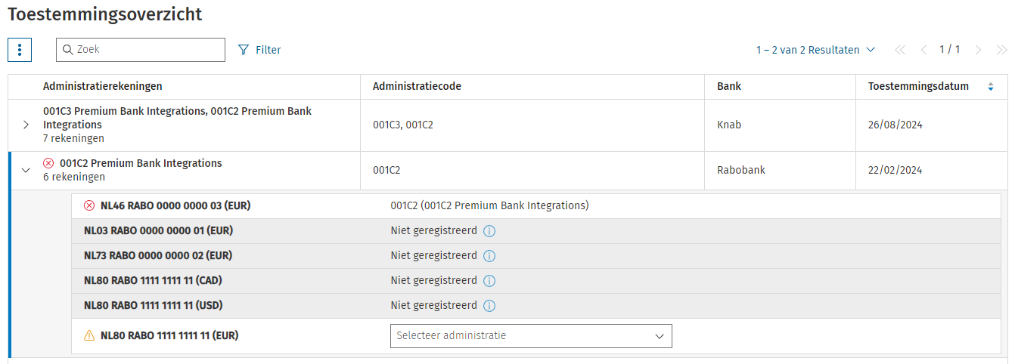
Task: Go to the previous page arrow
Action: (x=923, y=50)
